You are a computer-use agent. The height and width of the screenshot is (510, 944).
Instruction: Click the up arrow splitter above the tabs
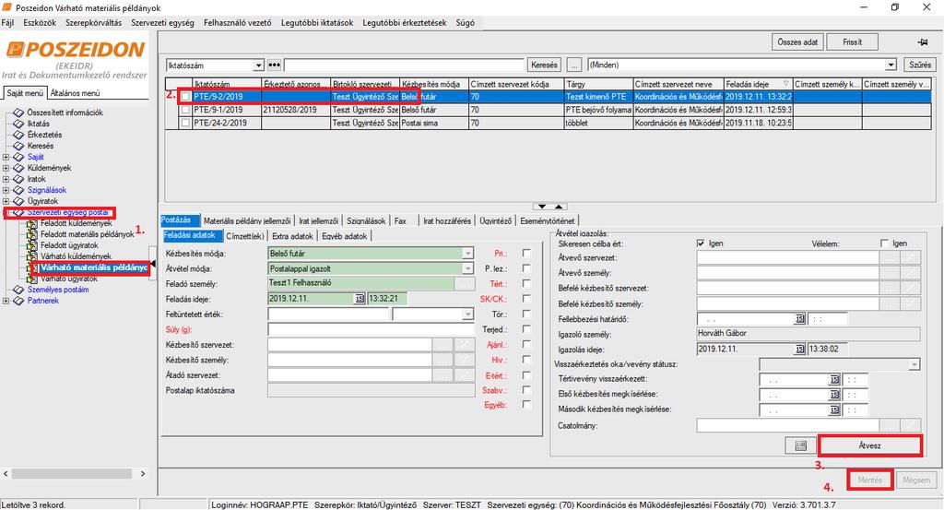[559, 207]
